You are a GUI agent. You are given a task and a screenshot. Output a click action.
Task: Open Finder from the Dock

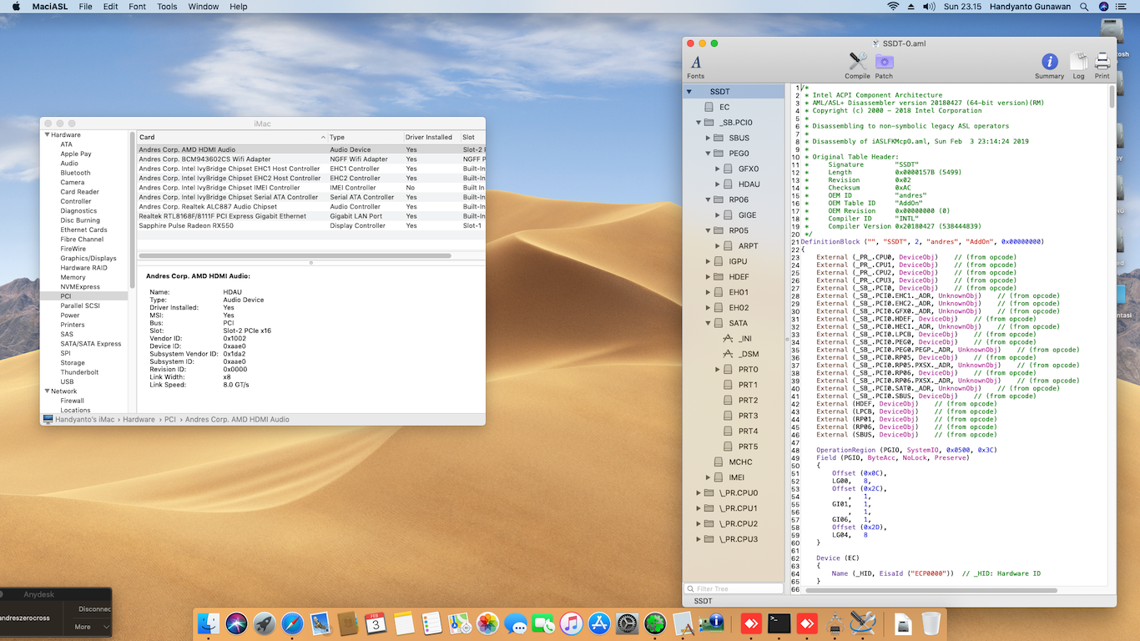click(209, 623)
